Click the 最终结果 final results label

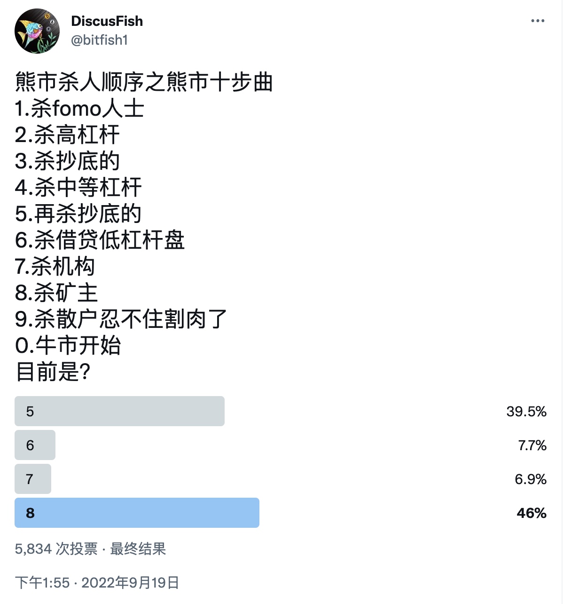[138, 549]
